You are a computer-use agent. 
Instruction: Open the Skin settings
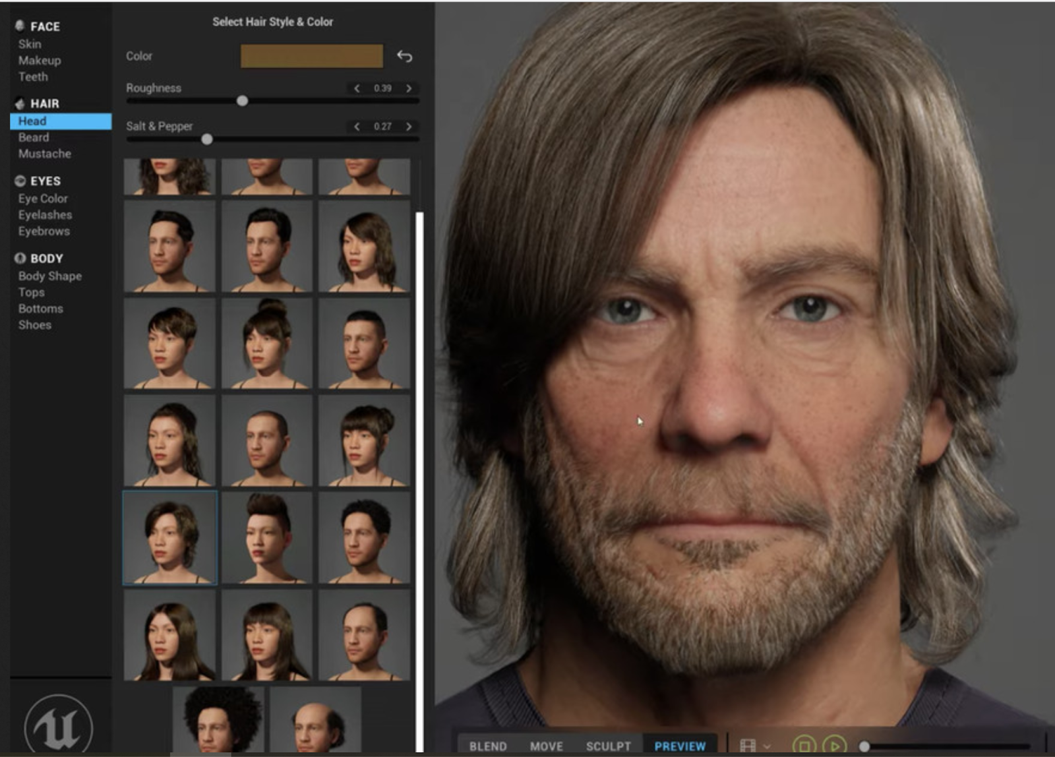point(30,44)
